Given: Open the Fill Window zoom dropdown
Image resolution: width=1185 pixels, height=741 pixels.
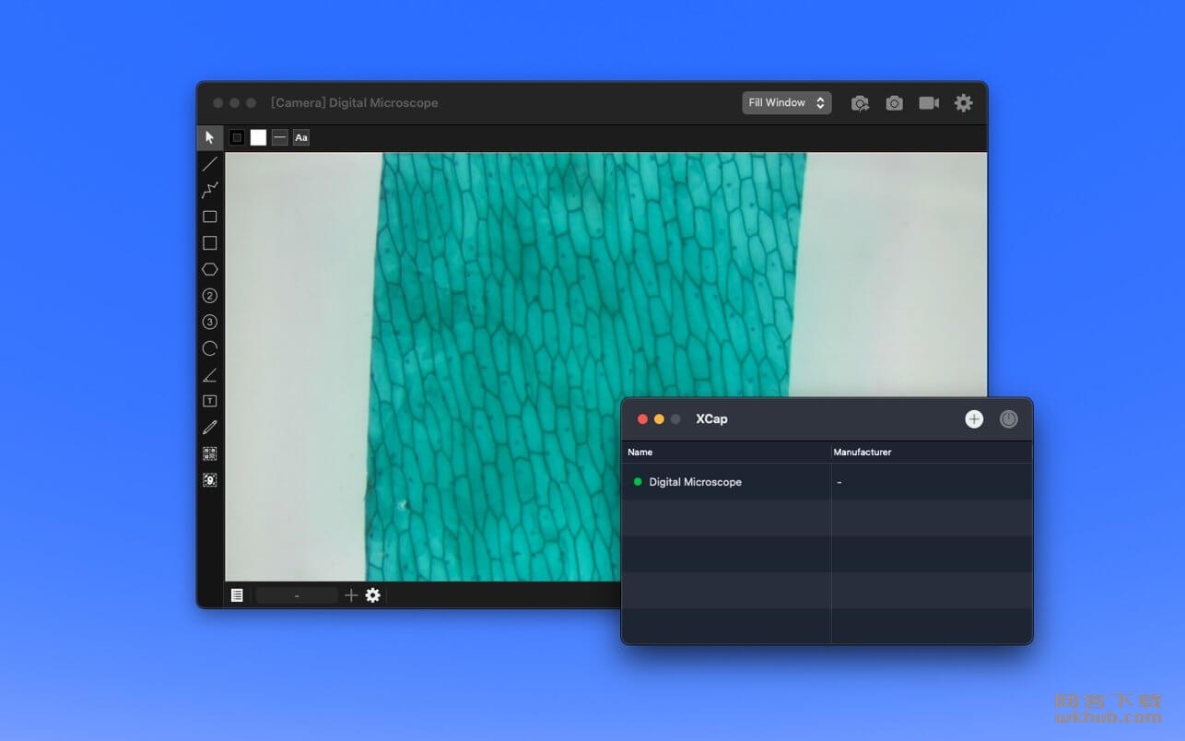Looking at the screenshot, I should click(787, 103).
